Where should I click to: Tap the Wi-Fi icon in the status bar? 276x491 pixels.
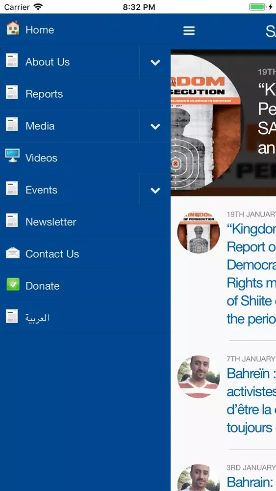pyautogui.click(x=38, y=6)
